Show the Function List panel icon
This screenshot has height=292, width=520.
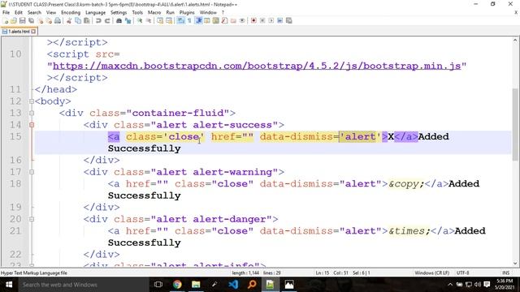(224, 20)
